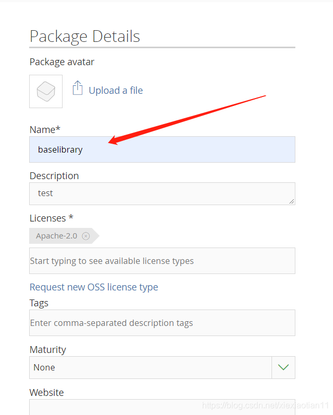Click the Website field label
Screen dimensions: 333x415
47,393
